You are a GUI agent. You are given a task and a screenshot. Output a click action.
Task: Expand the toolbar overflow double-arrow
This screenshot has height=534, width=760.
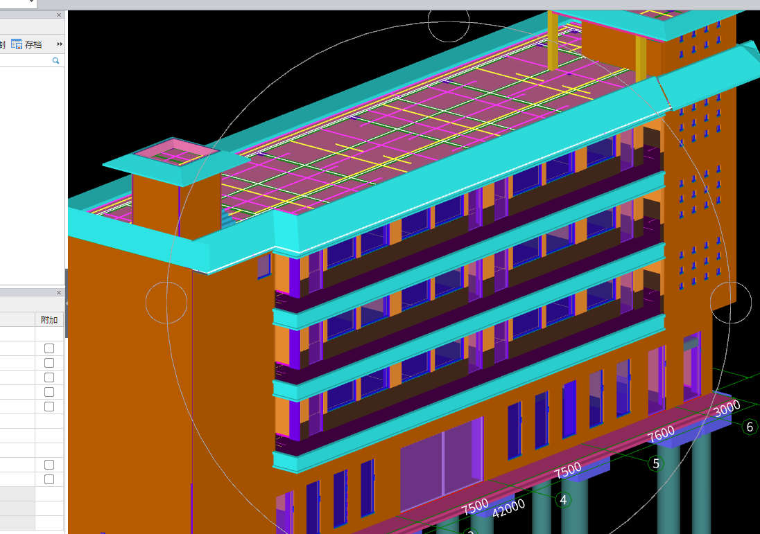[60, 44]
